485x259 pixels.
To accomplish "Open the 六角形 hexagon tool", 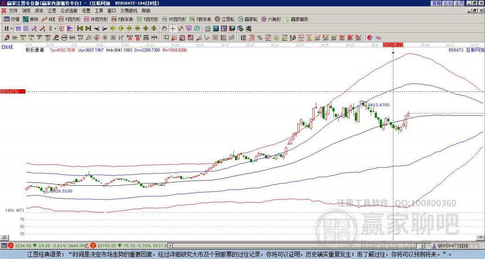I will (271, 19).
